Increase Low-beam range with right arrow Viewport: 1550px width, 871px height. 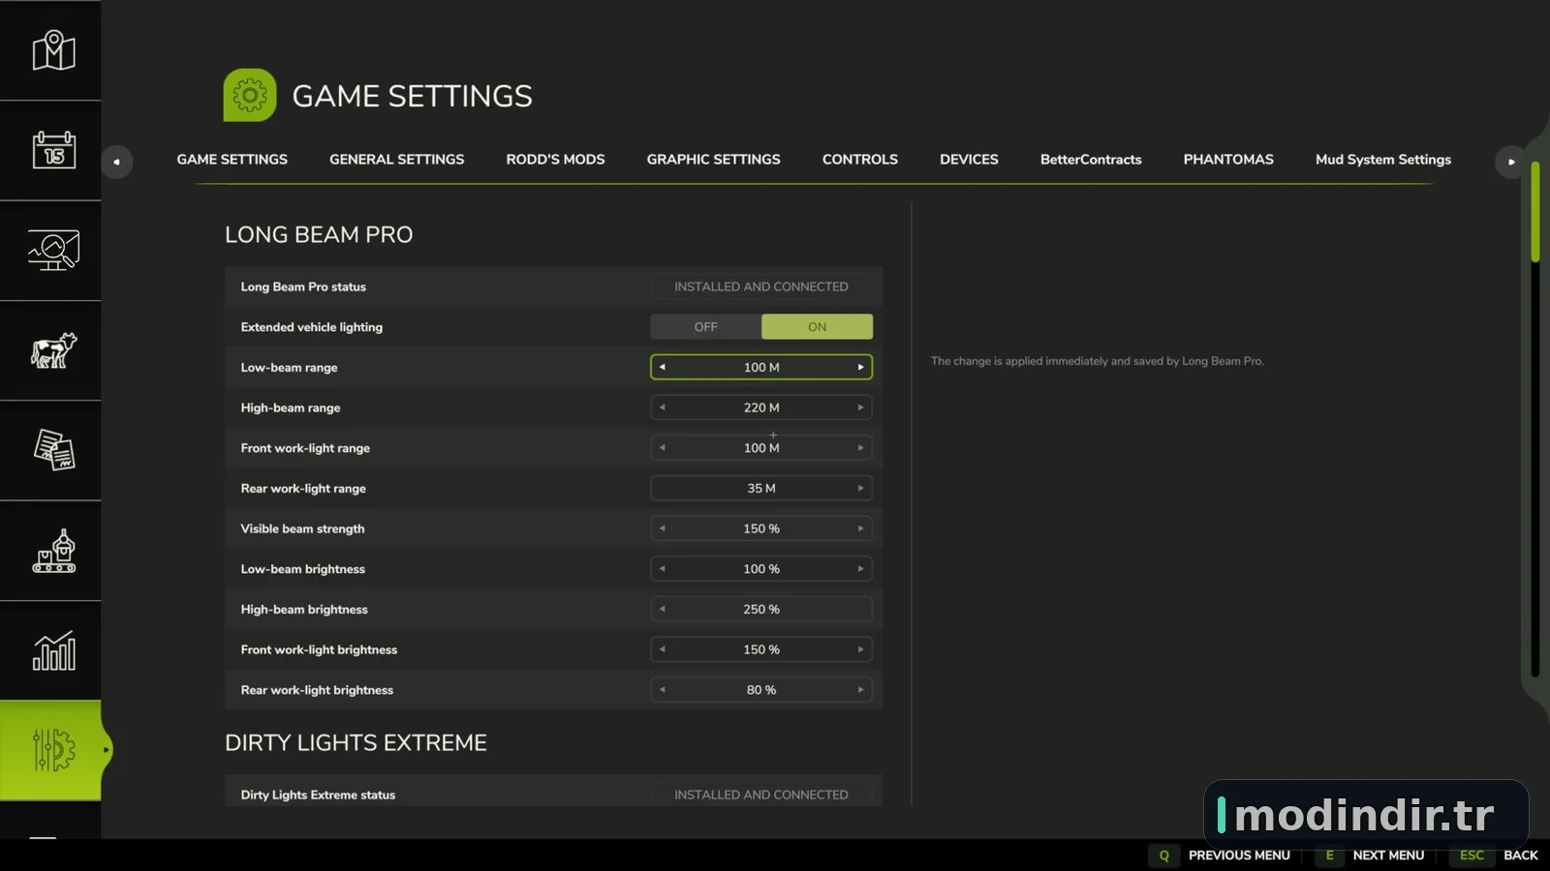(860, 367)
